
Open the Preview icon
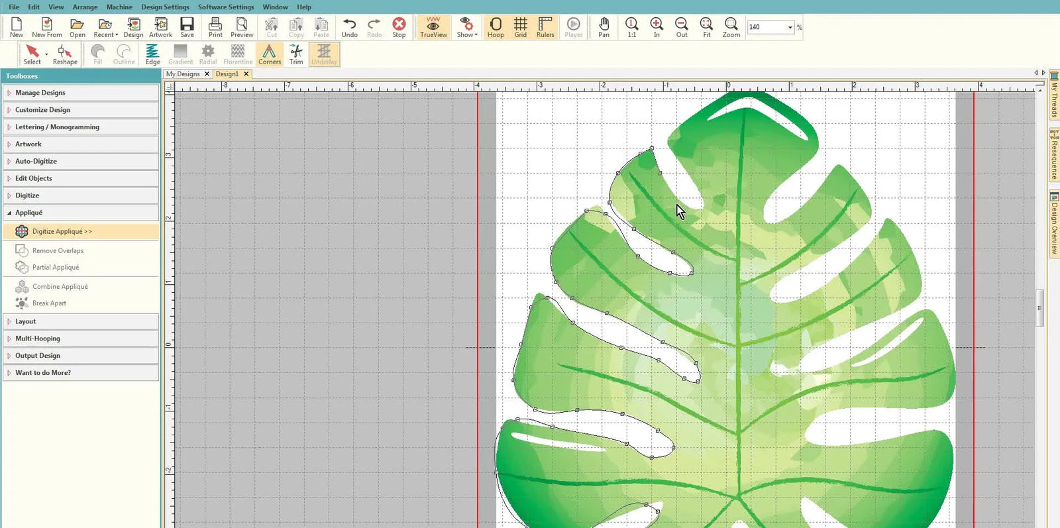[242, 27]
